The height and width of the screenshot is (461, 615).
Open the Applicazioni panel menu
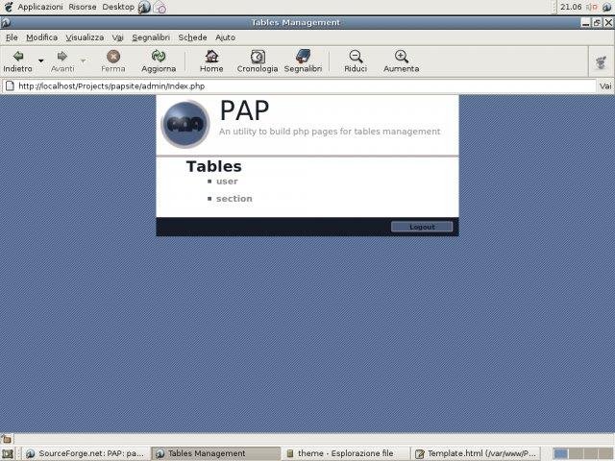[x=40, y=7]
